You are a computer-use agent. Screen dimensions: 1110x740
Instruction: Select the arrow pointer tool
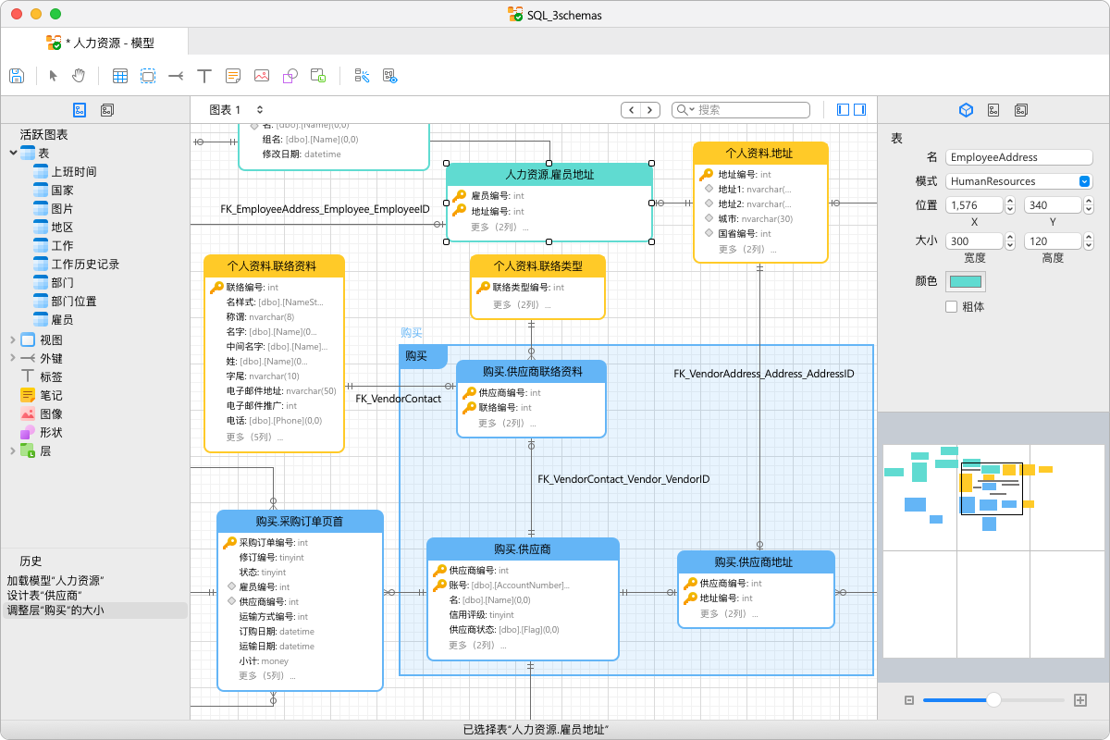pyautogui.click(x=53, y=76)
